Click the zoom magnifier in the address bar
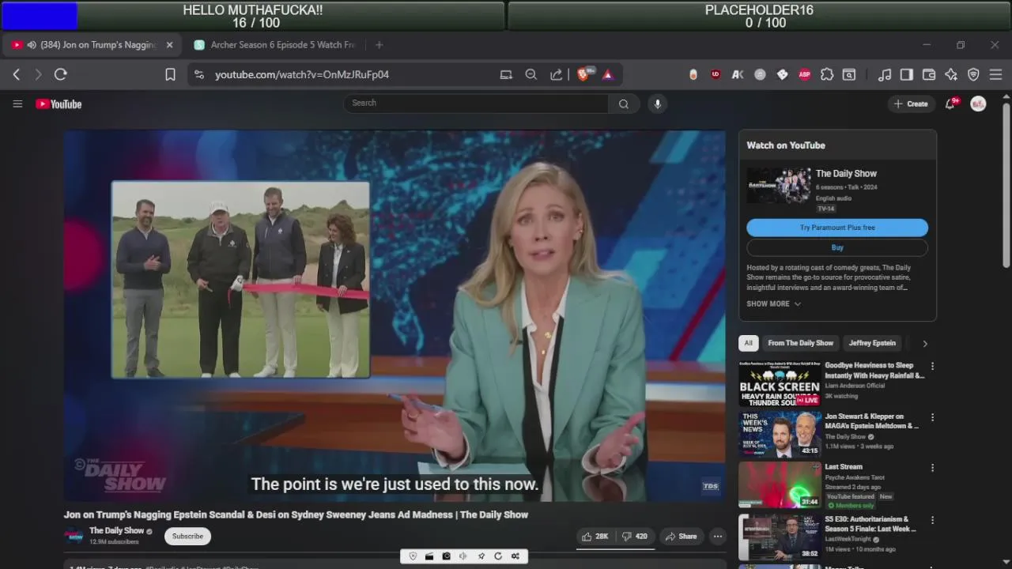Screen dimensions: 1012x569 pyautogui.click(x=531, y=74)
